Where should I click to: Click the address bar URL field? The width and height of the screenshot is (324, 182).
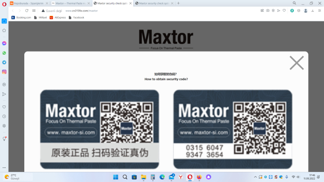point(81,11)
